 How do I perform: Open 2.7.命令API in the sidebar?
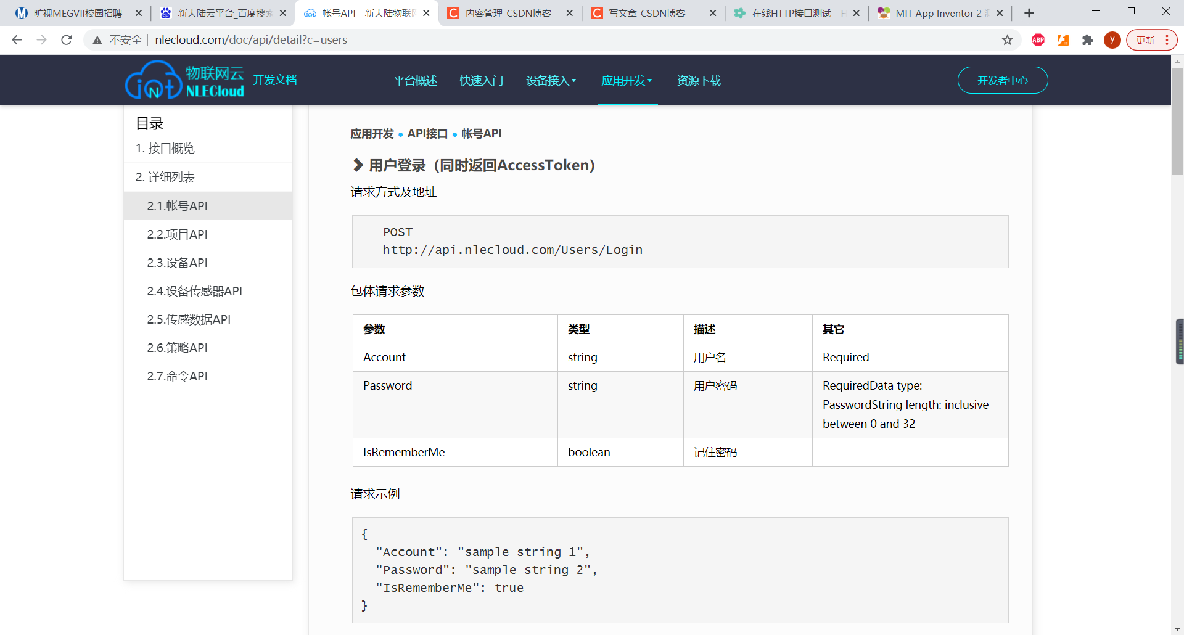[208, 376]
